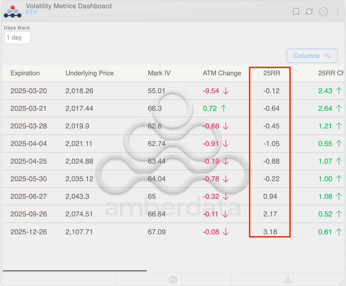This screenshot has width=346, height=286.
Task: Open the info alert circle icon
Action: point(323,12)
